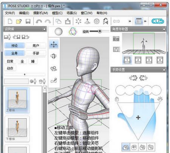This screenshot has width=170, height=153.
Task: Click the pose search input field
Action: coord(16,81)
